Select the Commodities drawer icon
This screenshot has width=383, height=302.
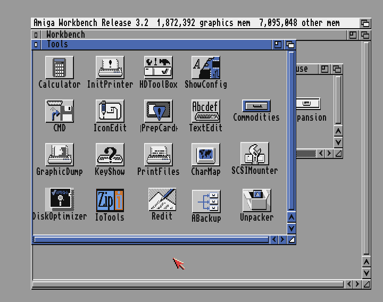click(256, 106)
